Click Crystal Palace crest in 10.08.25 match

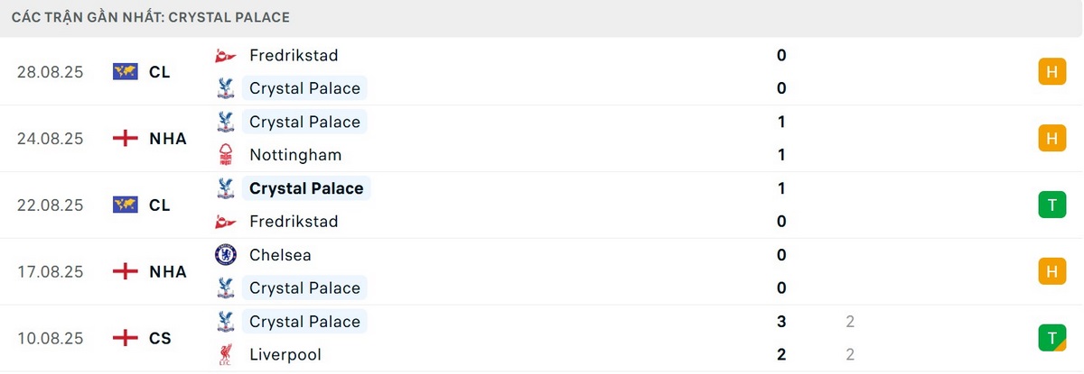click(225, 322)
